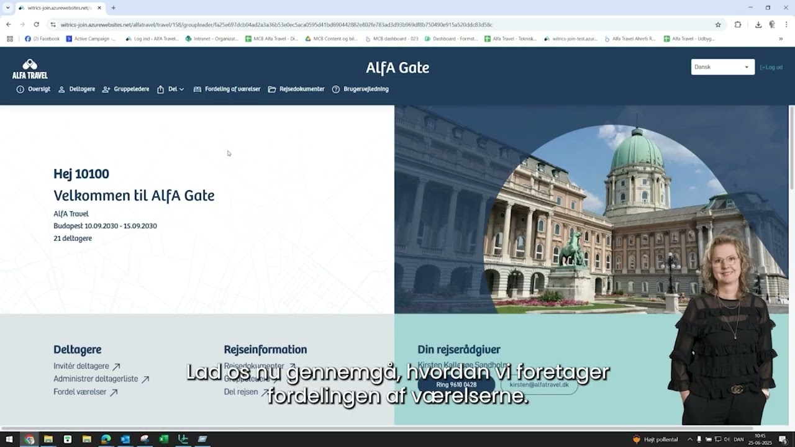
Task: Open Alfa Travel Ahrefs bookmark
Action: (x=630, y=38)
